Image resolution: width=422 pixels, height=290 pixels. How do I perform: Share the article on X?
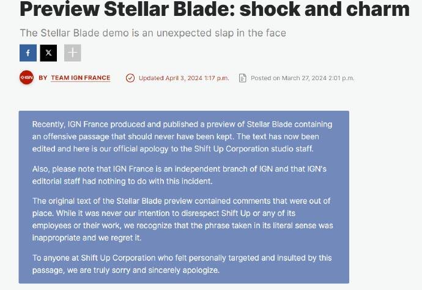[48, 53]
